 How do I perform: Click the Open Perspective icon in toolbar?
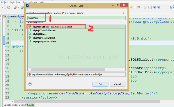171,7
